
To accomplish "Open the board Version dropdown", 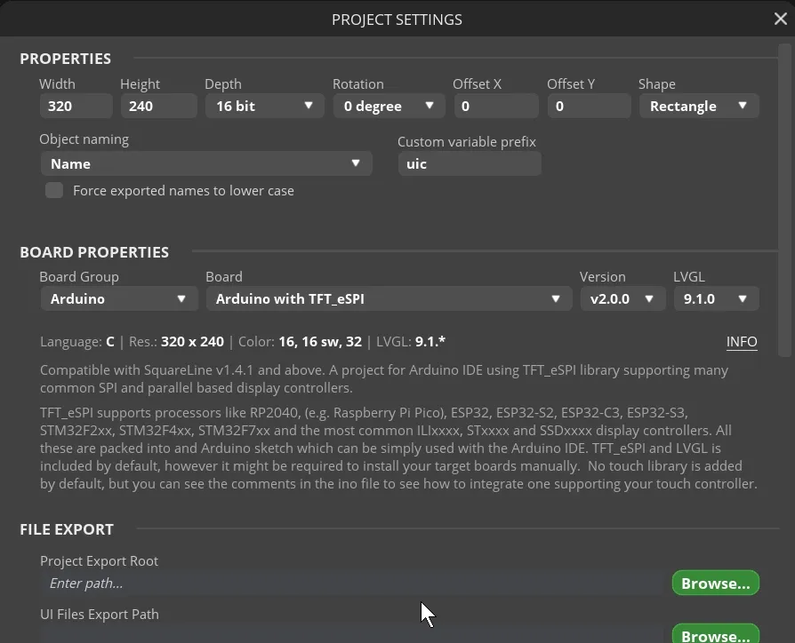I will [x=622, y=299].
